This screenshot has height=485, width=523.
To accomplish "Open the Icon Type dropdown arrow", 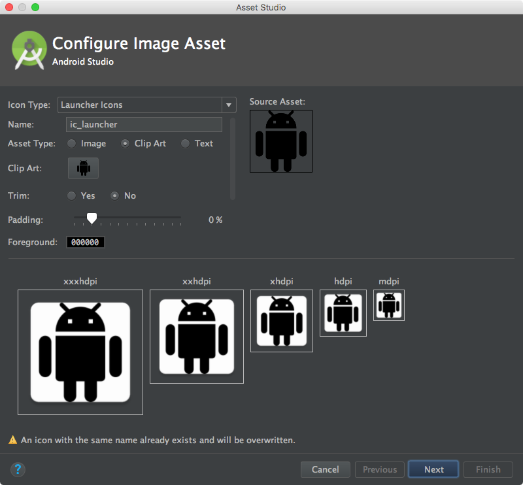I will pyautogui.click(x=229, y=105).
